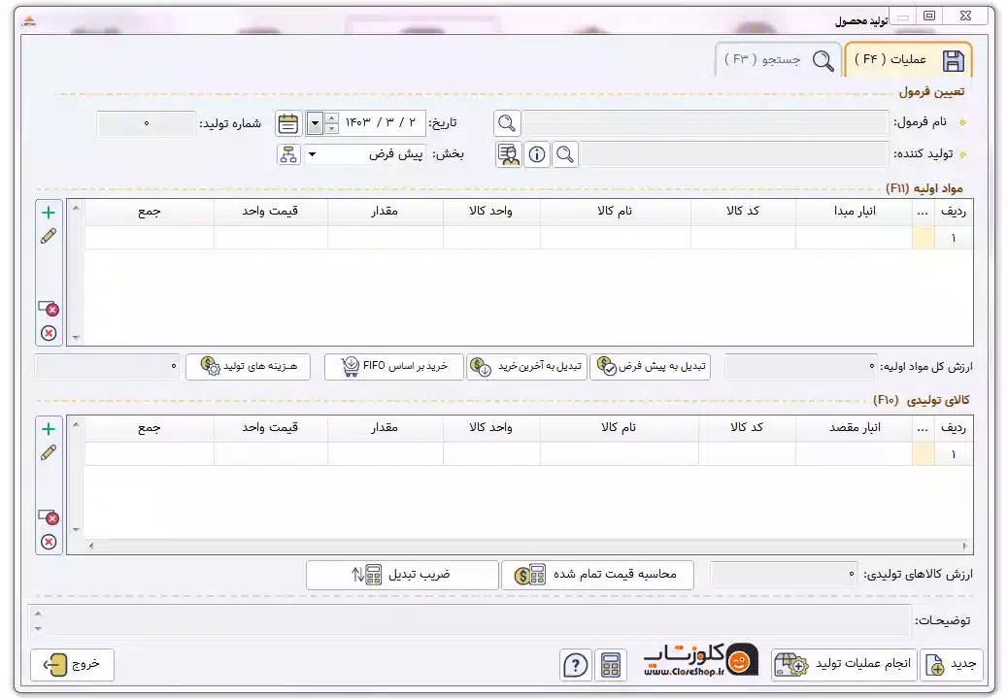Click the CloseShop logo link
The width and height of the screenshot is (1008, 698).
[x=701, y=660]
